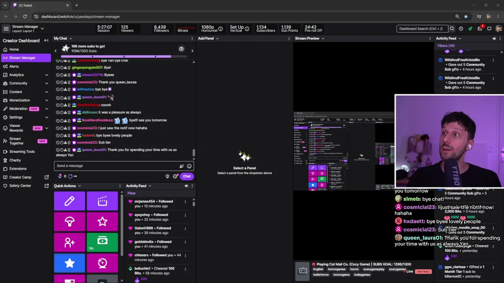Open Charity in the sidebar
Screen dimensions: 504x283
[26, 160]
